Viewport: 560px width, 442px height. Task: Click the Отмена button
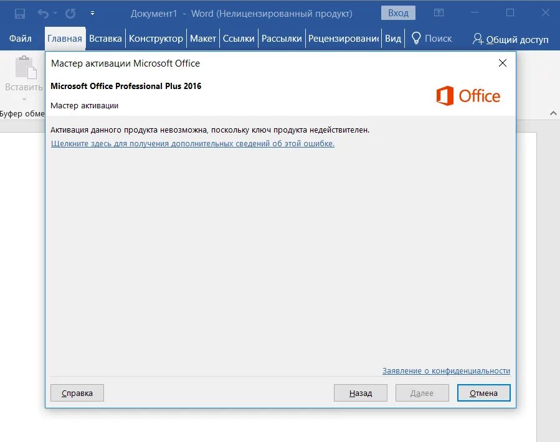point(483,393)
